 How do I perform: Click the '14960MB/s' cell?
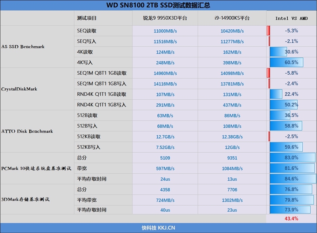pos(165,73)
